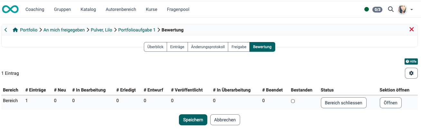This screenshot has height=131, width=421.
Task: Click the 'Bereich' cell in the table row
Action: (10, 100)
